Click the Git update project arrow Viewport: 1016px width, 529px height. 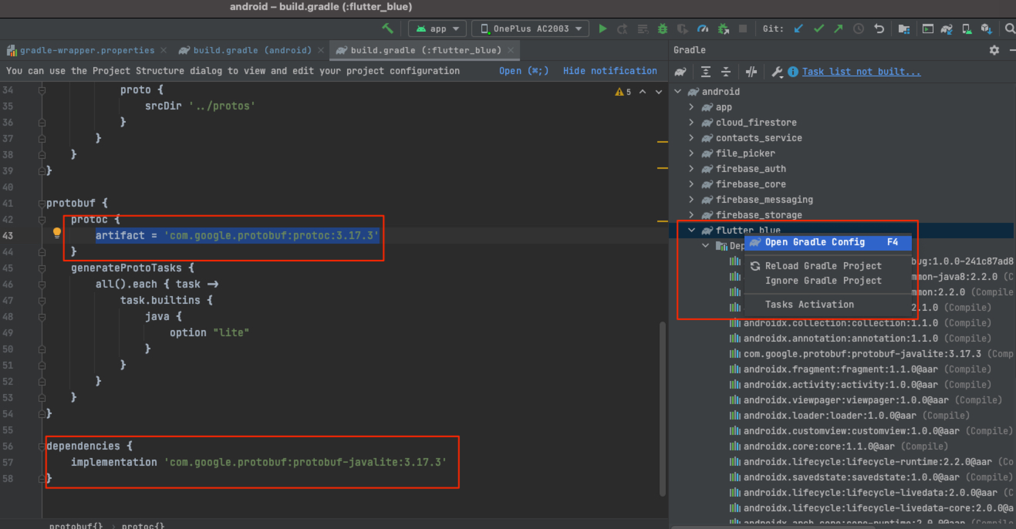[799, 29]
